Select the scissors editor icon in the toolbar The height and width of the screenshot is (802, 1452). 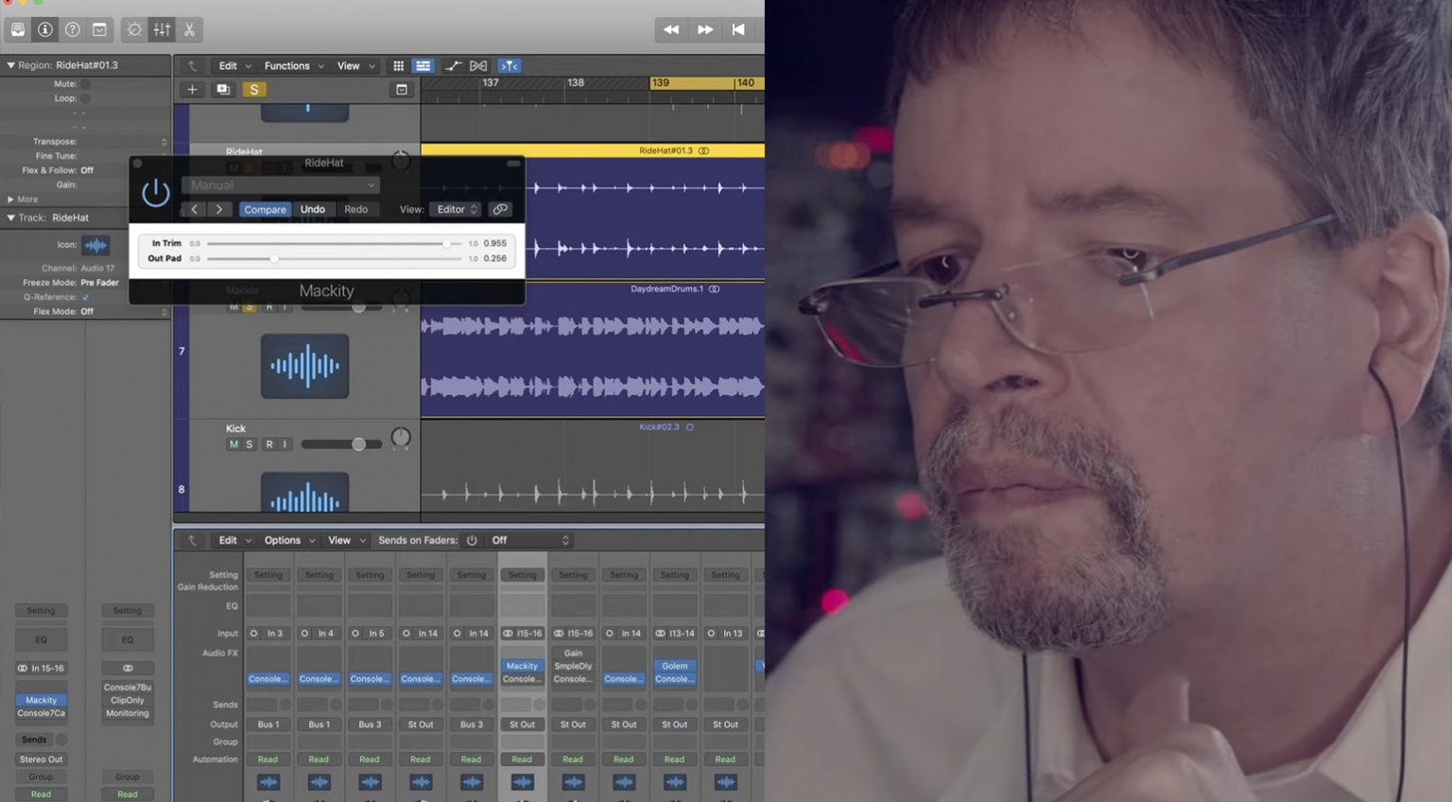(188, 29)
